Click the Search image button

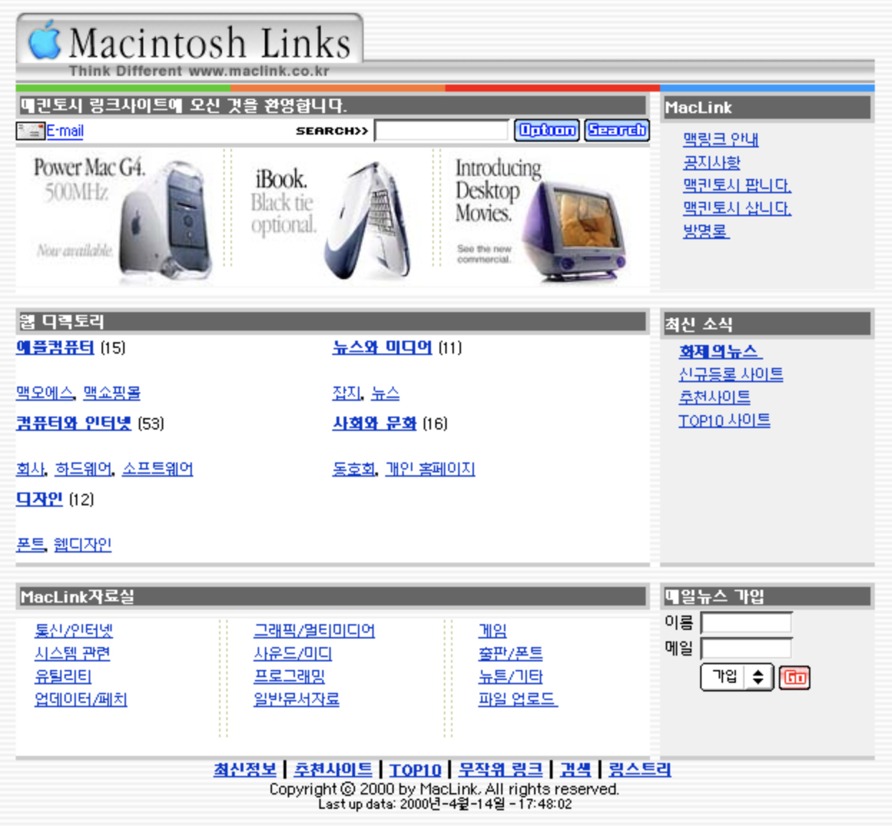pos(617,130)
